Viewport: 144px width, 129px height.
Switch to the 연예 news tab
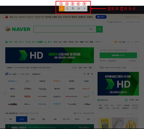(80, 68)
